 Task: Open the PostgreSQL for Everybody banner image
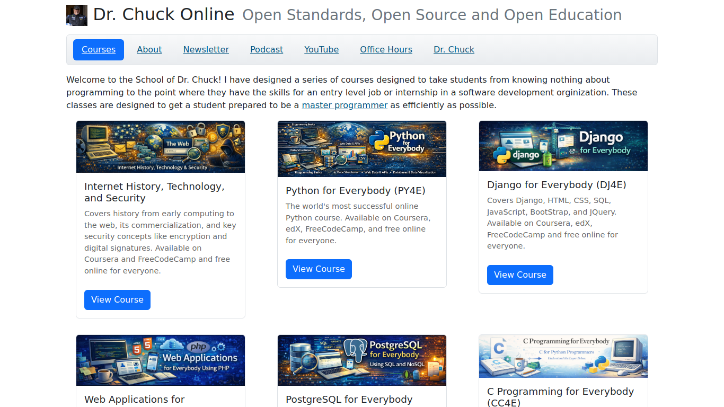[x=362, y=360]
